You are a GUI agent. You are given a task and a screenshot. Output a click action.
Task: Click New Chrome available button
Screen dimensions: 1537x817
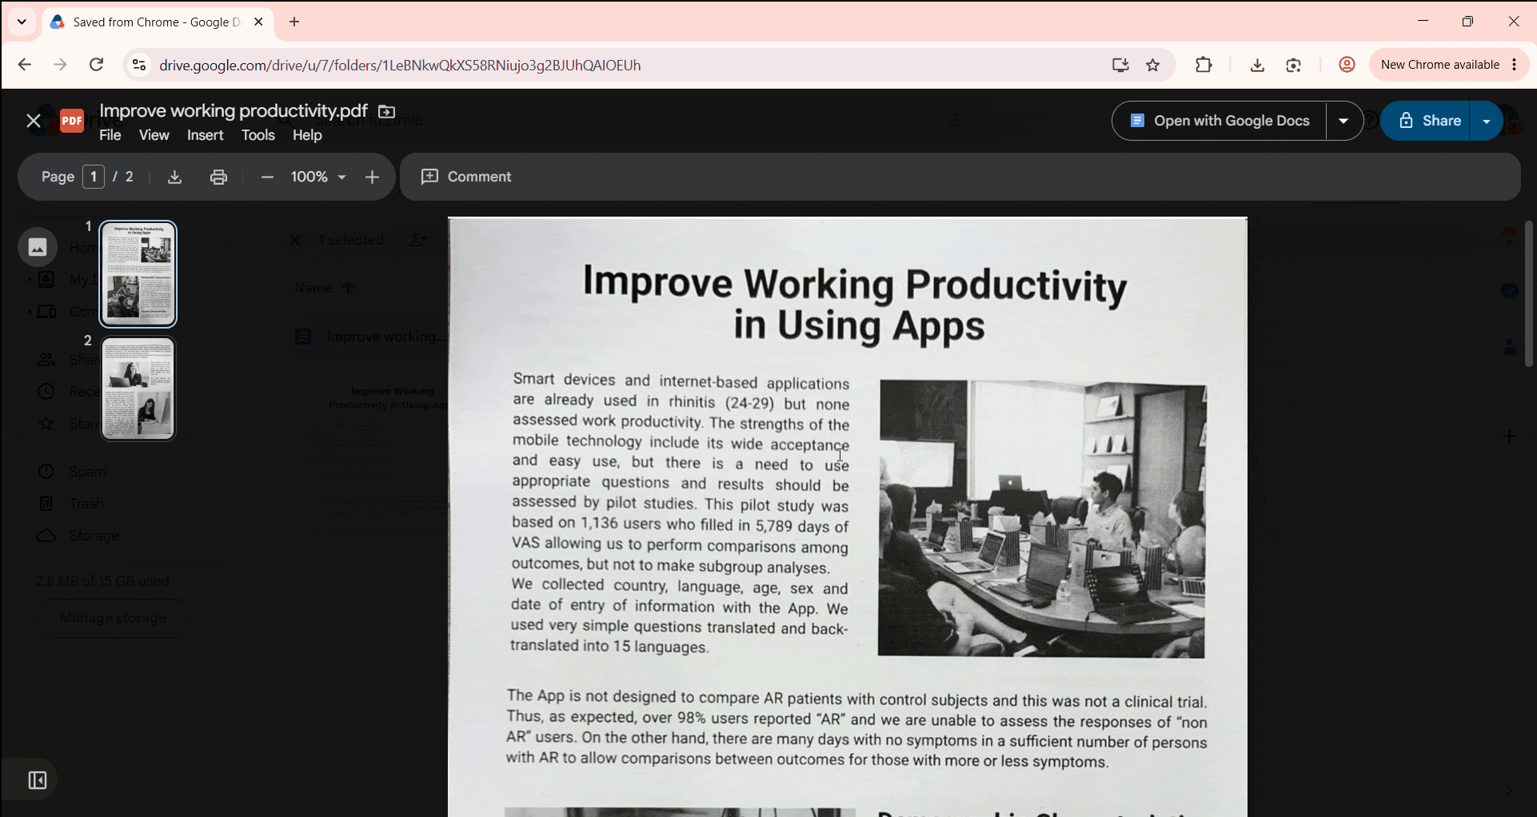(1440, 65)
